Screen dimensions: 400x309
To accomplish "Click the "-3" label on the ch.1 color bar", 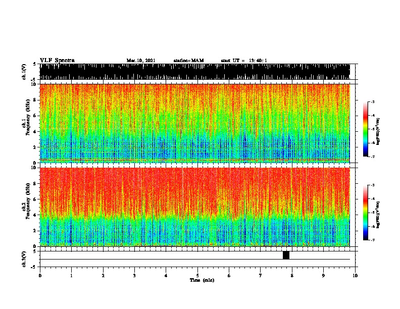I will tap(373, 102).
